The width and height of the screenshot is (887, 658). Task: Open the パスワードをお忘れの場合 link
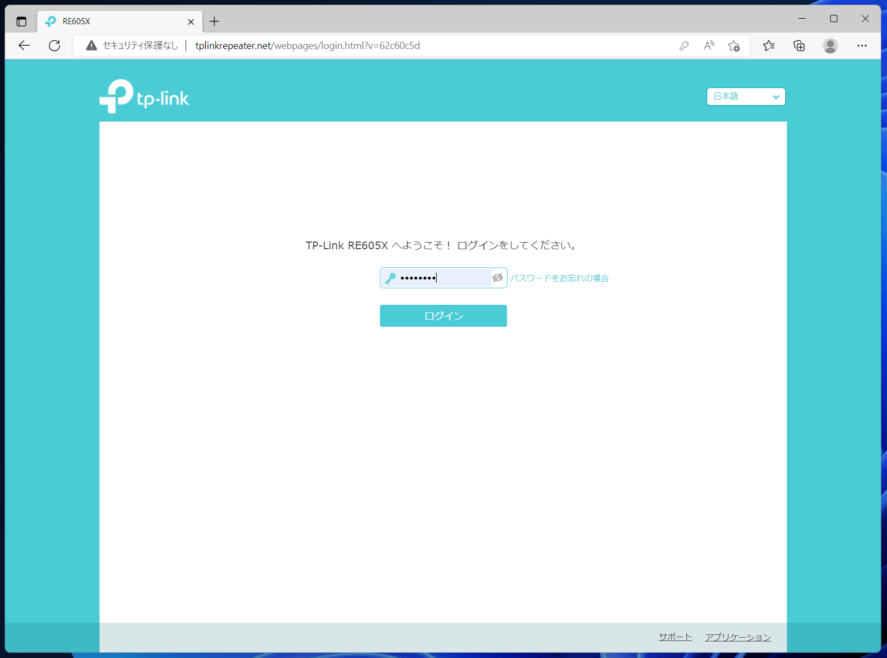click(559, 278)
